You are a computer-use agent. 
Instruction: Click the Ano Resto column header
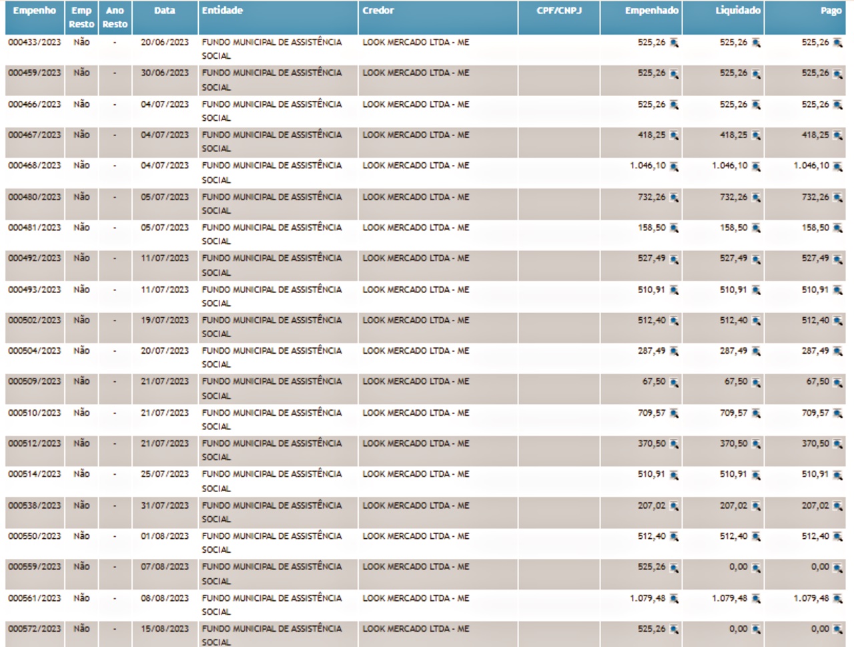[x=115, y=17]
